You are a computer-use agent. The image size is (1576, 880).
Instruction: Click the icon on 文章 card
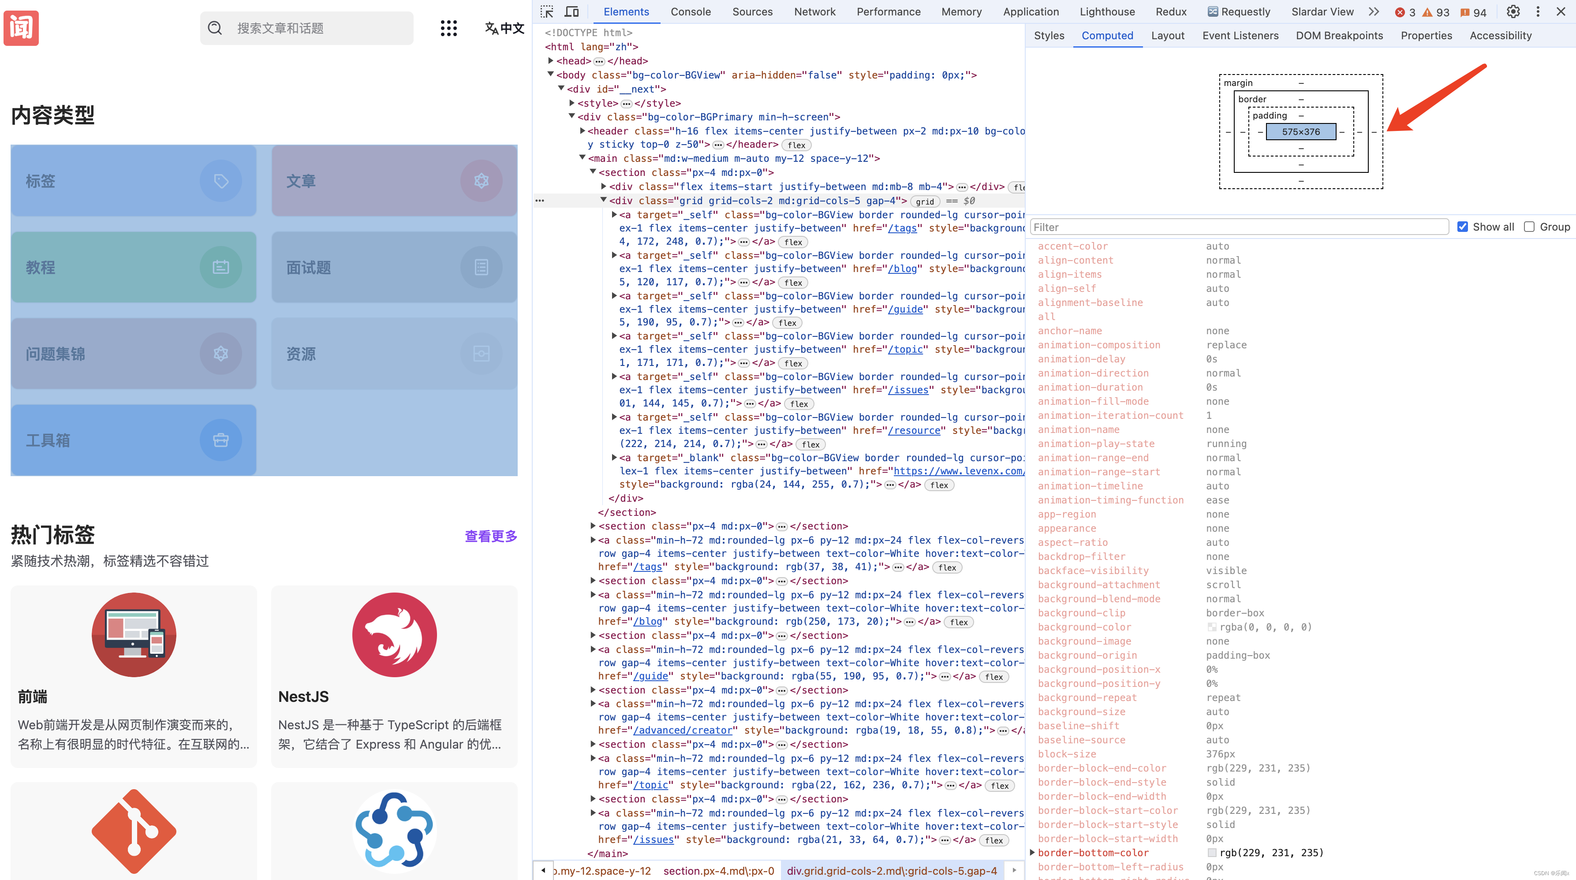point(482,181)
